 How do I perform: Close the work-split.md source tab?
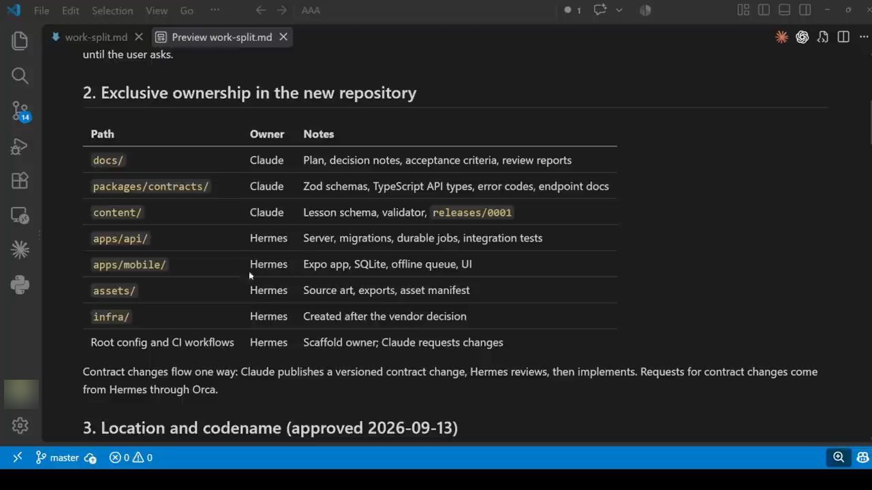tap(139, 37)
